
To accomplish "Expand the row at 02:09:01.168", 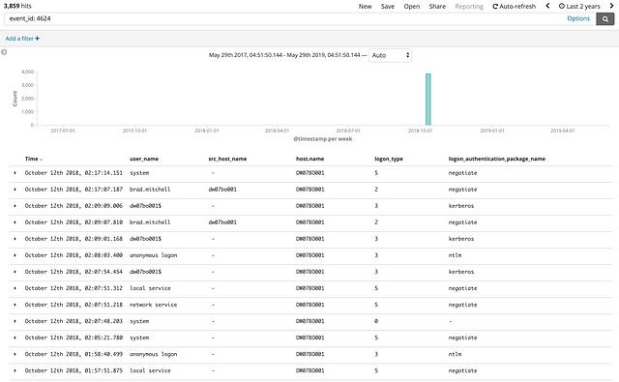I will coord(15,239).
